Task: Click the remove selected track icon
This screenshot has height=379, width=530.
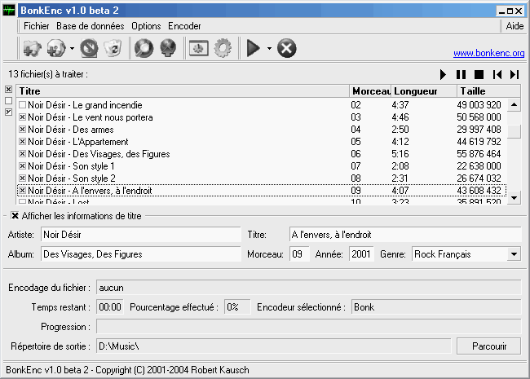Action: (x=89, y=48)
